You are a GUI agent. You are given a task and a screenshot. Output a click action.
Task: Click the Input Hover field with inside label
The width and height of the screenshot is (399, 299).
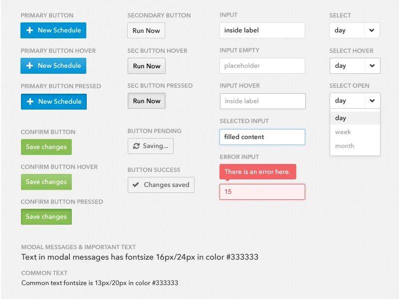coord(263,101)
